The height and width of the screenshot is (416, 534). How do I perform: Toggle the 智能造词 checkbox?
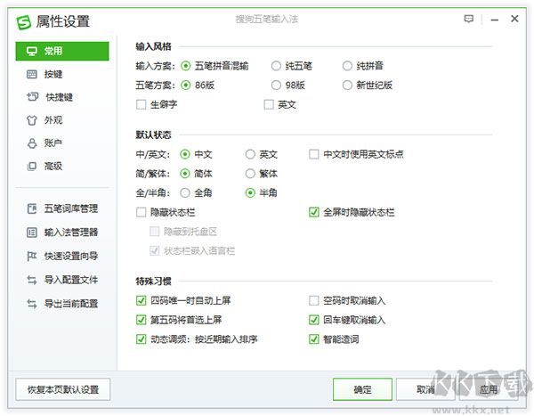click(x=313, y=339)
